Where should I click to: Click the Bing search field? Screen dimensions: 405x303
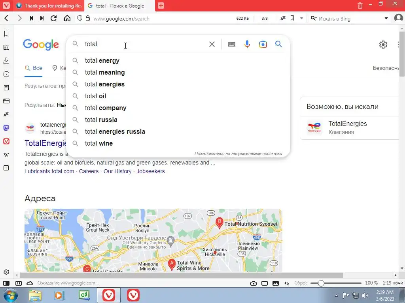[x=350, y=19]
